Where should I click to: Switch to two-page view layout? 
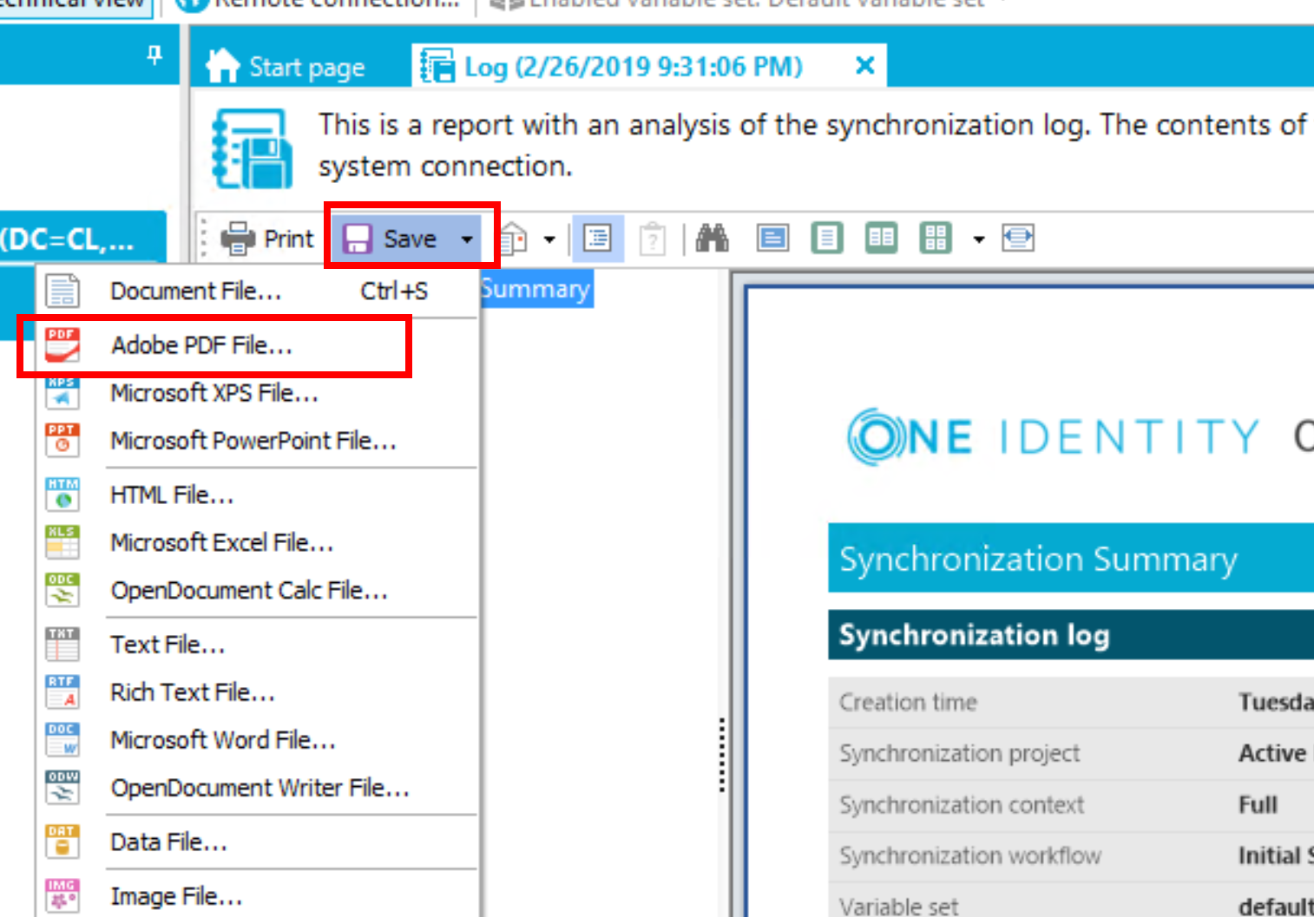click(880, 238)
